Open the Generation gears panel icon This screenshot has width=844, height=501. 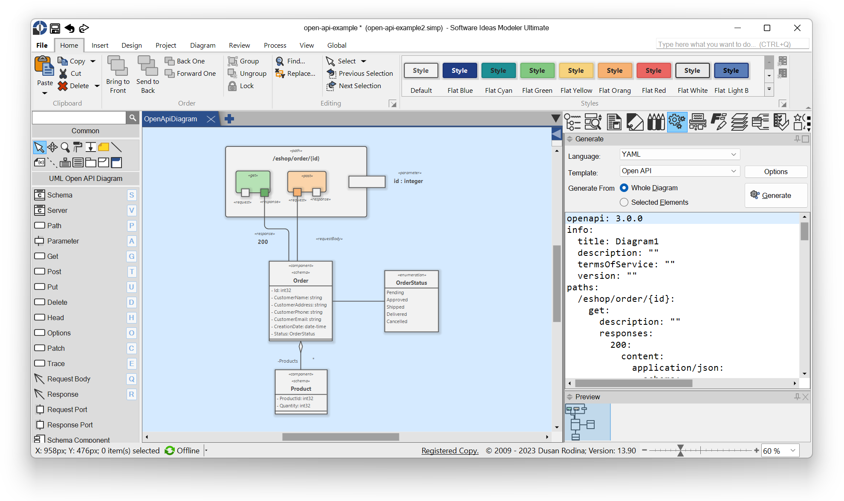tap(677, 122)
